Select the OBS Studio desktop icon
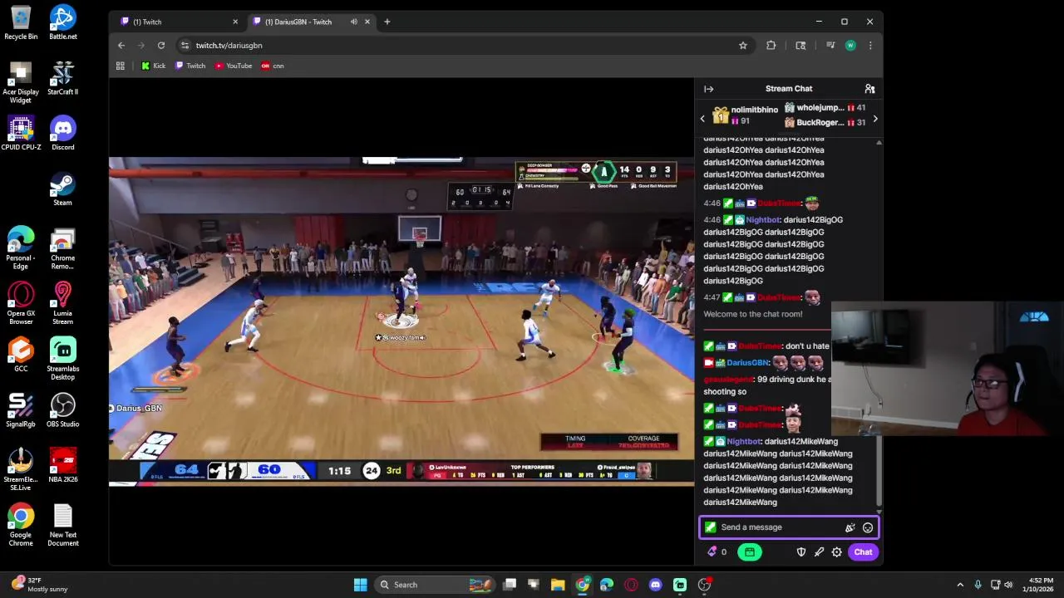The width and height of the screenshot is (1064, 598). (63, 410)
